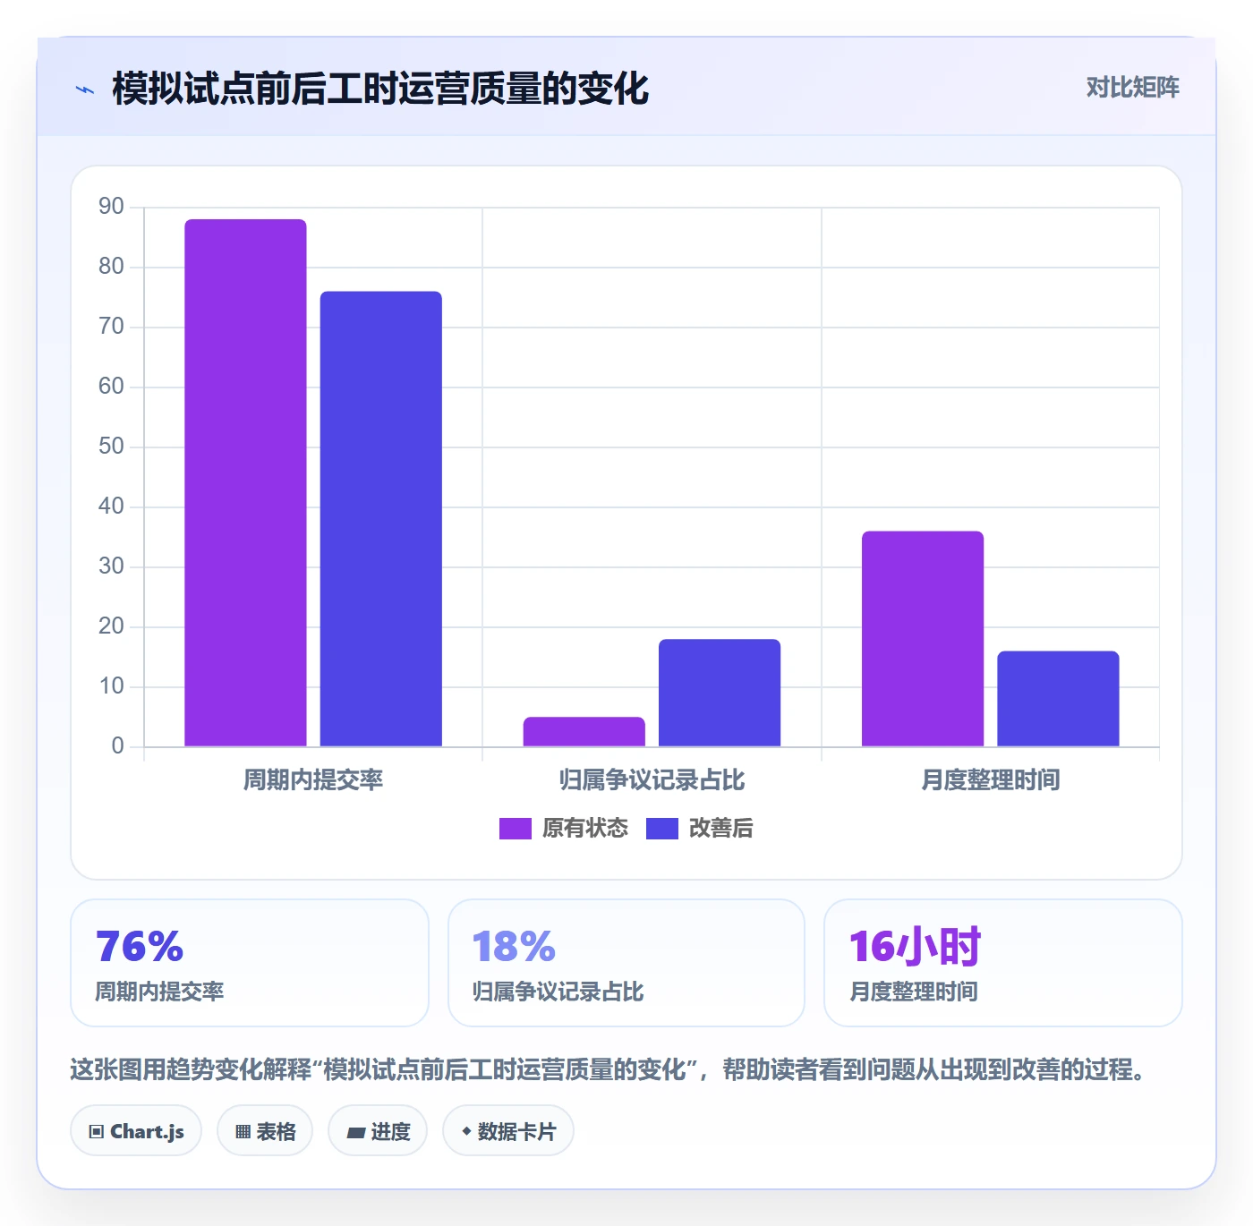The image size is (1253, 1226).
Task: Click the y-axis tick label 90
Action: [x=112, y=207]
